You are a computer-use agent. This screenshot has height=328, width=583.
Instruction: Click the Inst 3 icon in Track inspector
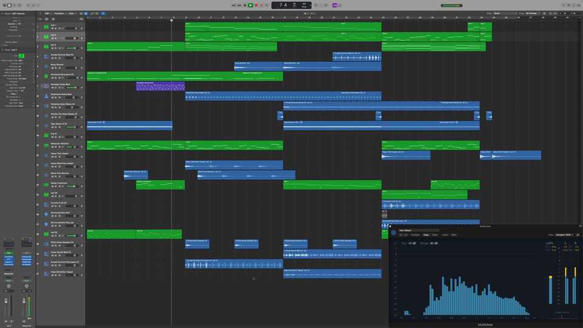click(x=22, y=55)
